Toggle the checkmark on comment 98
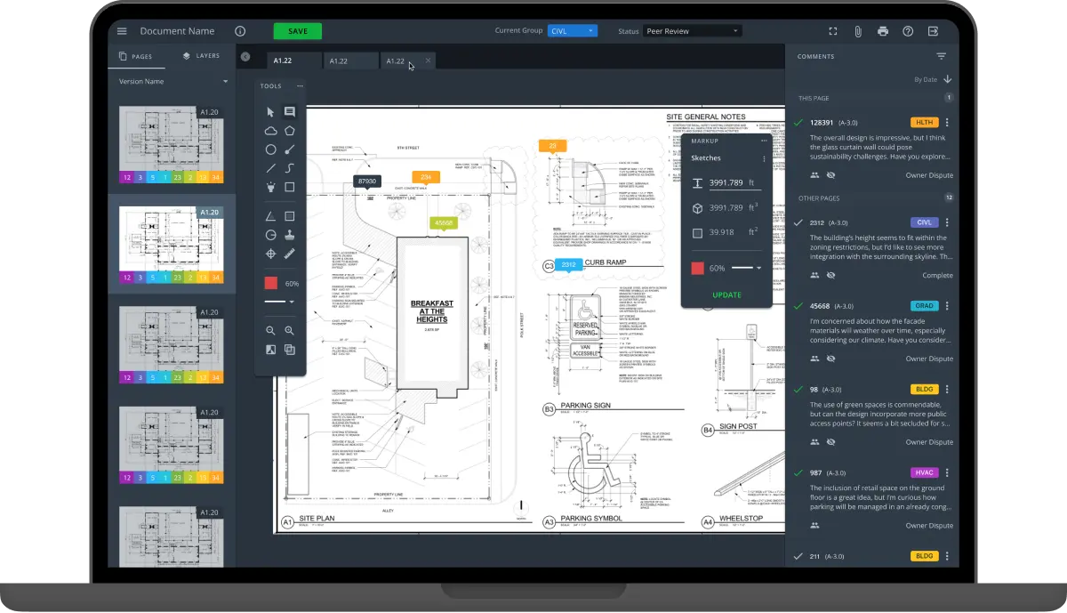The height and width of the screenshot is (613, 1067). pyautogui.click(x=798, y=390)
